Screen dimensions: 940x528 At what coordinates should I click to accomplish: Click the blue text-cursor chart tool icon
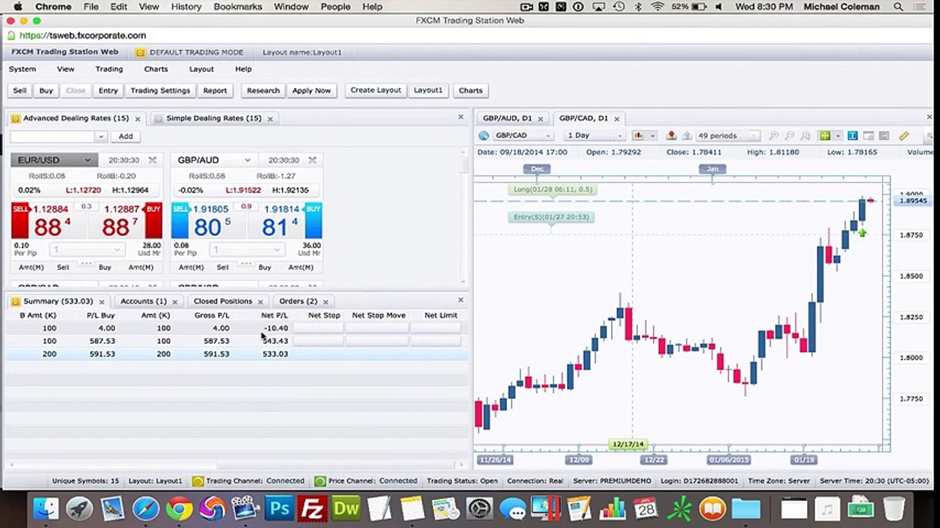pyautogui.click(x=853, y=136)
